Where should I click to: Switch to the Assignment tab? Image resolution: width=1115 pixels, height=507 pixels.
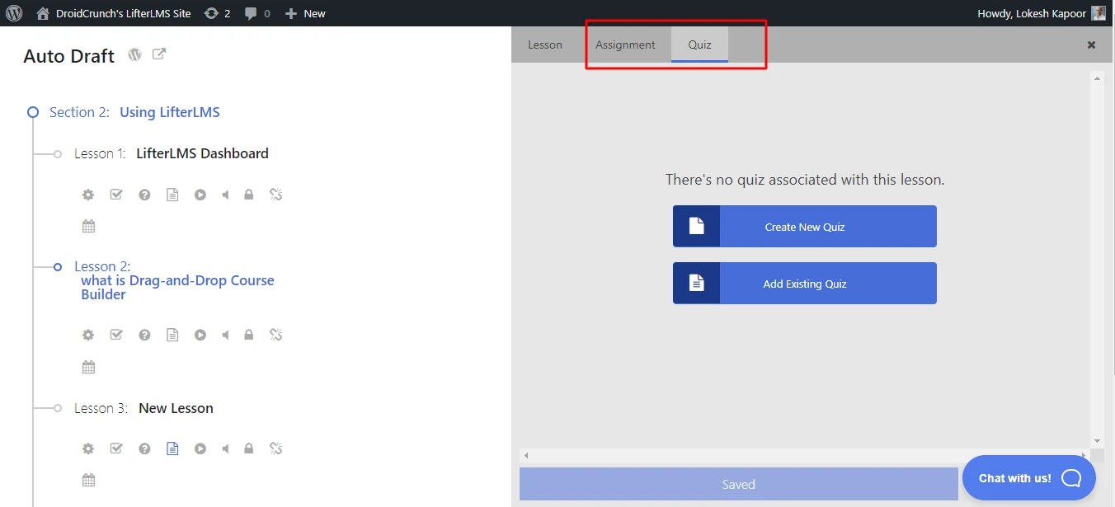(x=625, y=45)
